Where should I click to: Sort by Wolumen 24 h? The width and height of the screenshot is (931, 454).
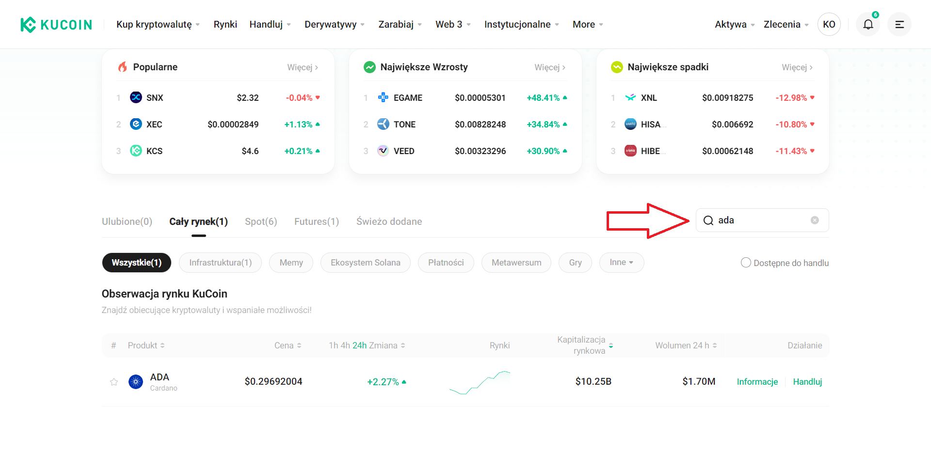click(x=686, y=345)
